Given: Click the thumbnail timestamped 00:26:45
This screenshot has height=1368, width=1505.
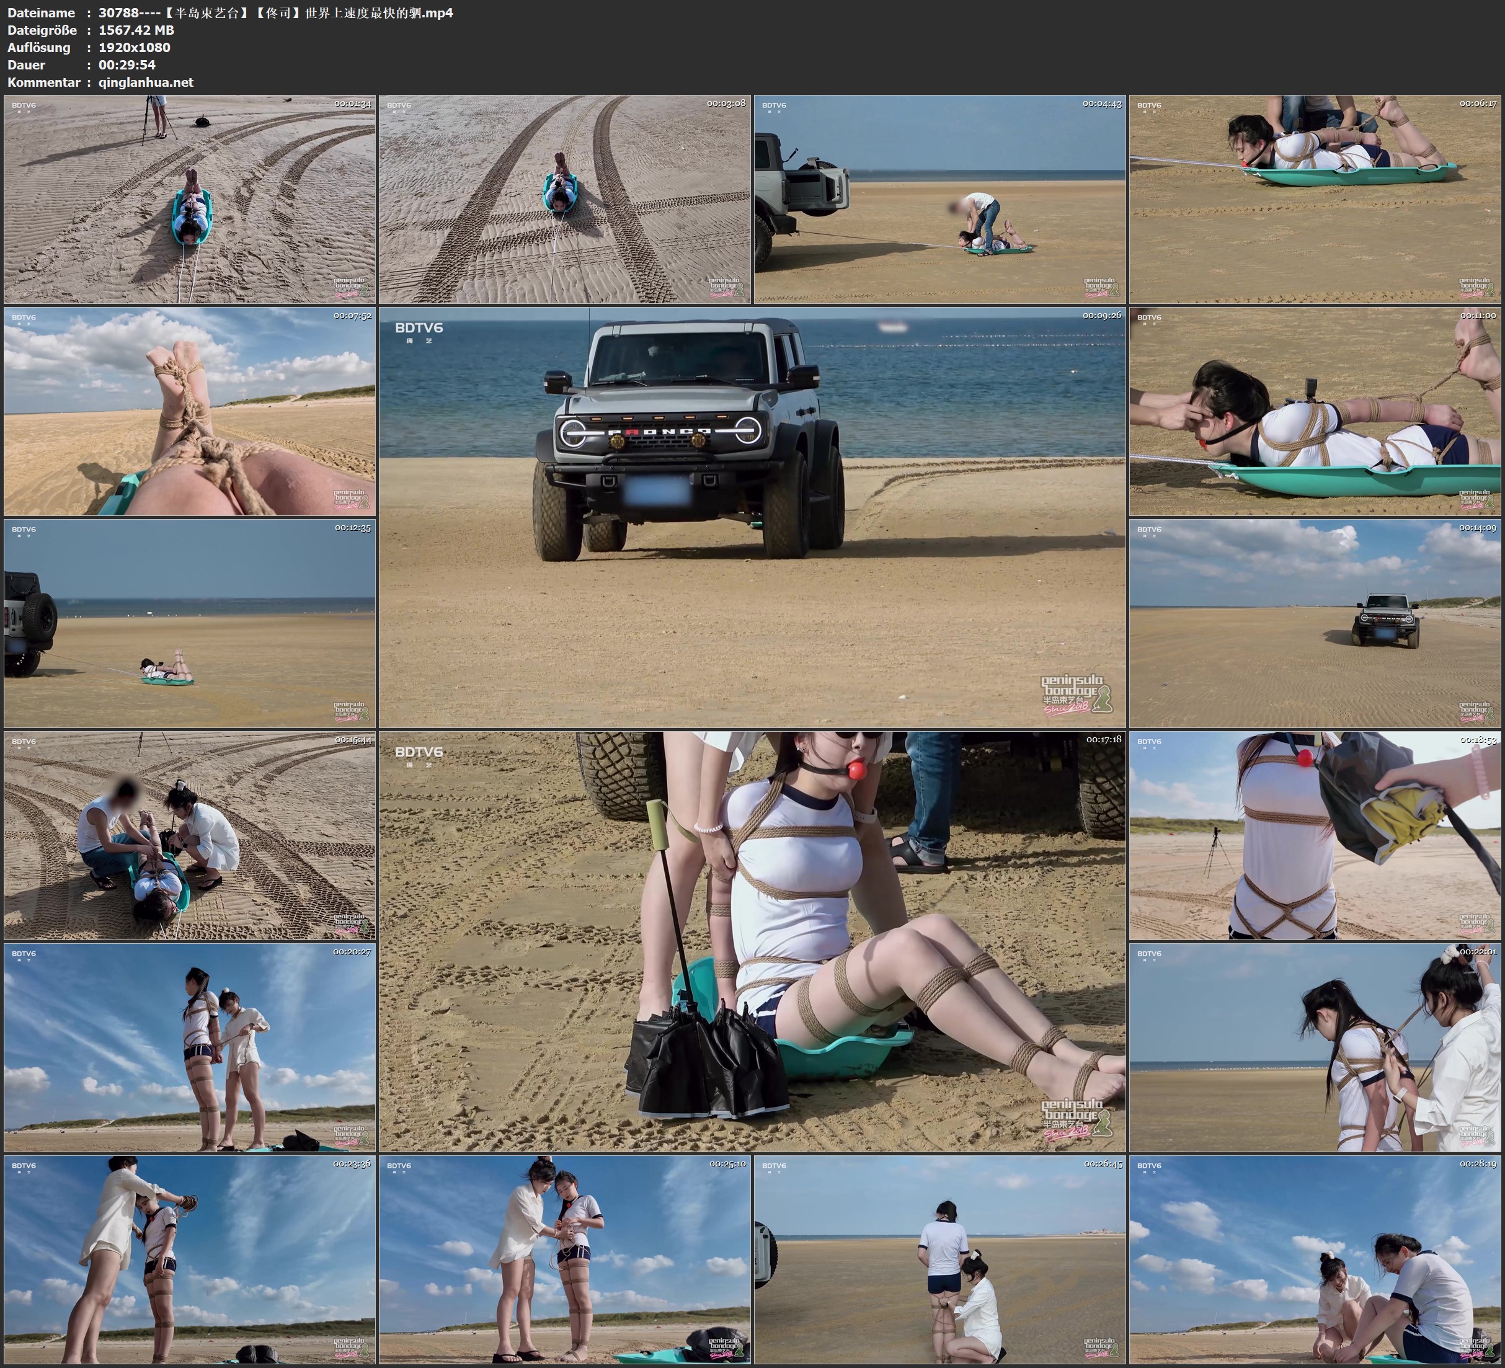Looking at the screenshot, I should click(940, 1259).
